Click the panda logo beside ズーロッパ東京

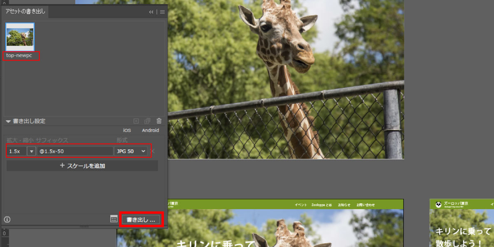tap(438, 205)
